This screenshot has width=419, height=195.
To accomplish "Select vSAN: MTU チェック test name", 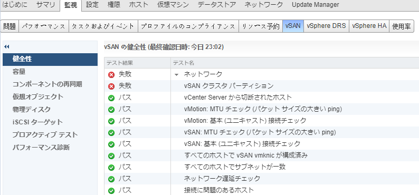I will (x=260, y=132).
